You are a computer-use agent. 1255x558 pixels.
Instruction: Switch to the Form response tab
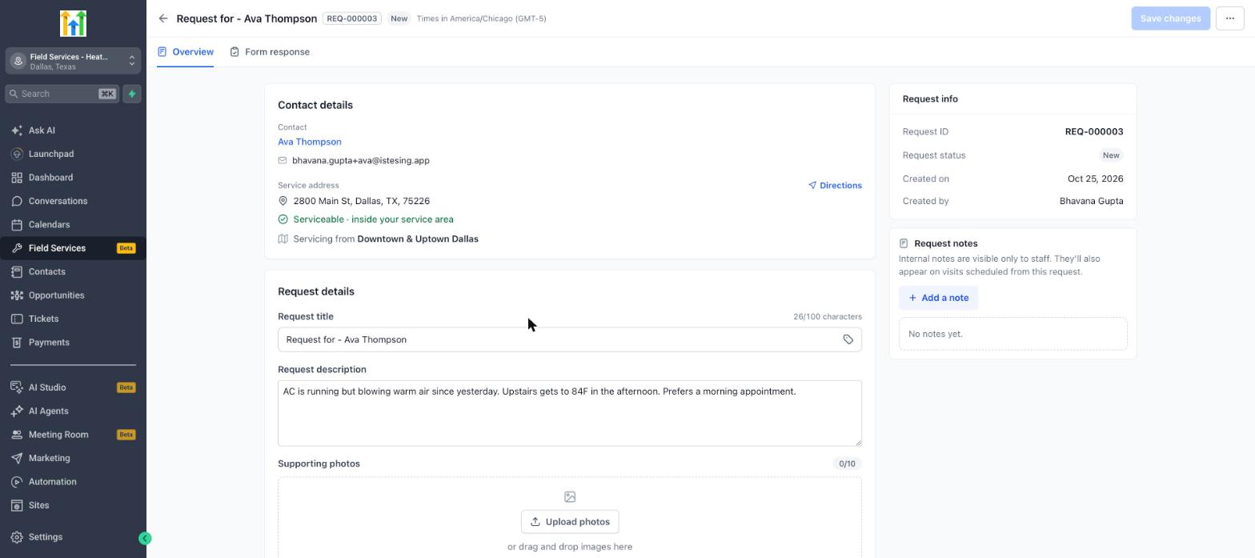[x=270, y=52]
